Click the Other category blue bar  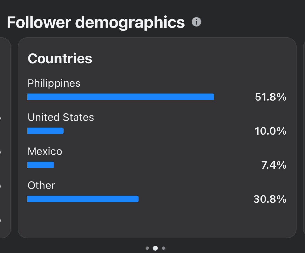click(x=83, y=199)
